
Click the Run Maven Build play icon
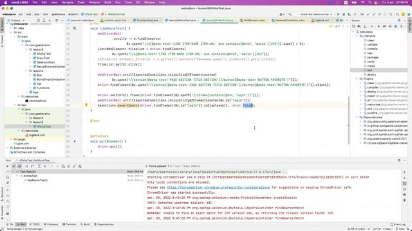tap(379, 26)
